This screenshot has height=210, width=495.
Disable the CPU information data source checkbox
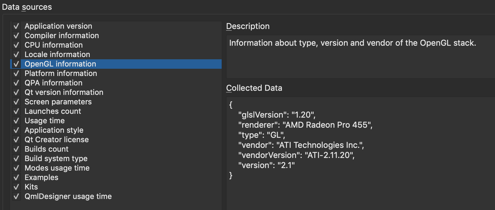pyautogui.click(x=16, y=45)
